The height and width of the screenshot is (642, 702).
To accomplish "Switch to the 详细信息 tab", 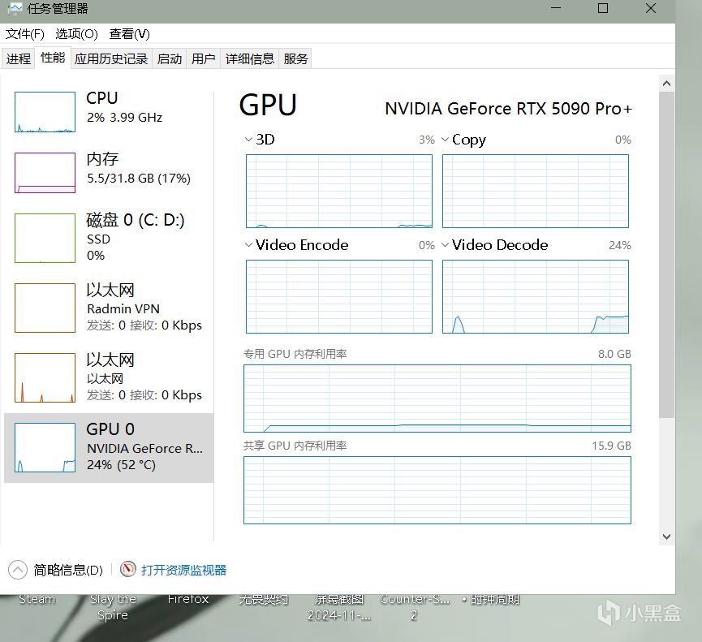I will pos(249,58).
